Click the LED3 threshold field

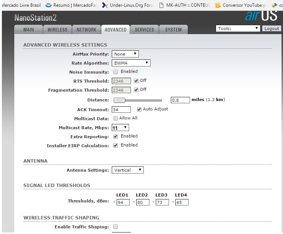click(162, 202)
